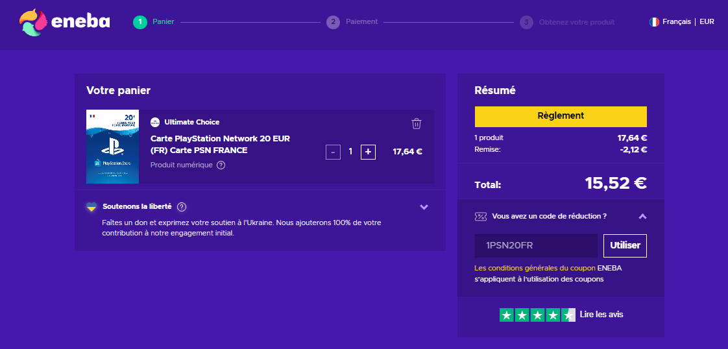This screenshot has height=349, width=728.
Task: Click the Eneba logo
Action: 65,22
